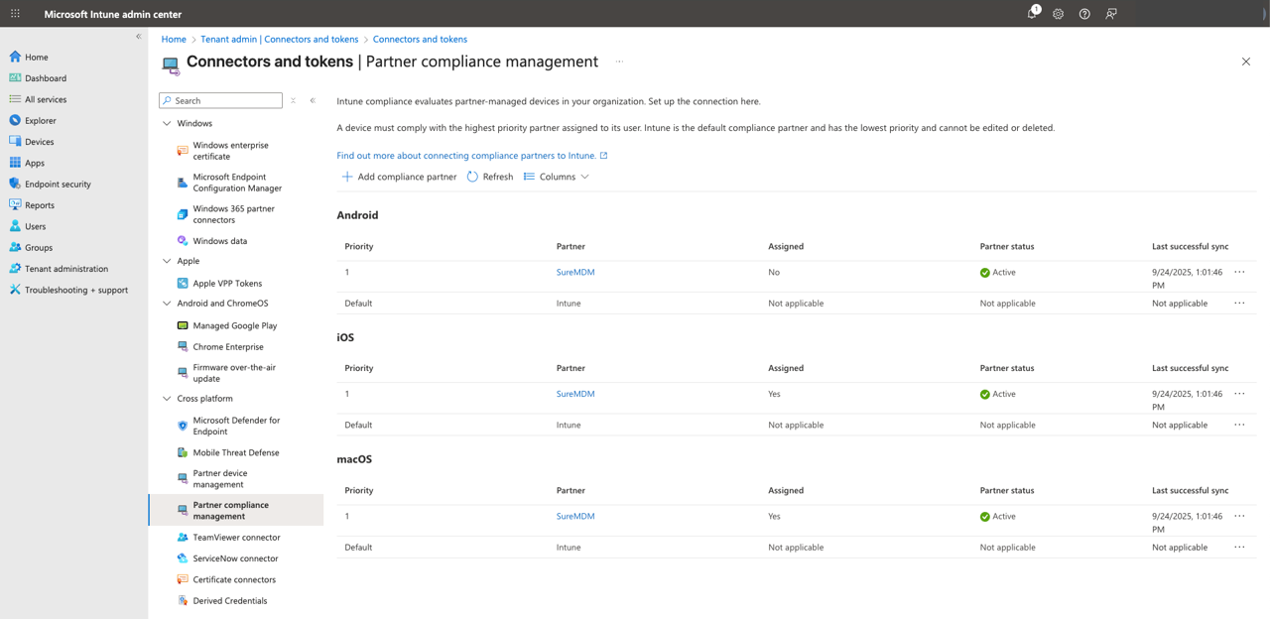Screen dimensions: 1270x619
Task: Open the notifications bell icon
Action: click(1032, 14)
